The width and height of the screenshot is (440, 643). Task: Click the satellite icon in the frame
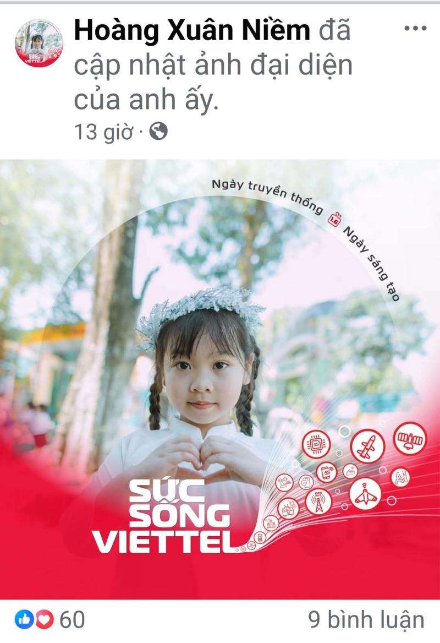pos(410,438)
